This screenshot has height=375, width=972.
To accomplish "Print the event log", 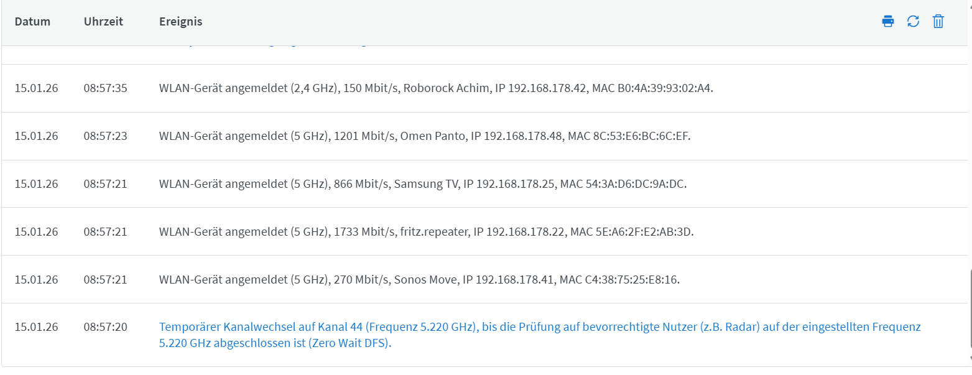I will pyautogui.click(x=888, y=22).
